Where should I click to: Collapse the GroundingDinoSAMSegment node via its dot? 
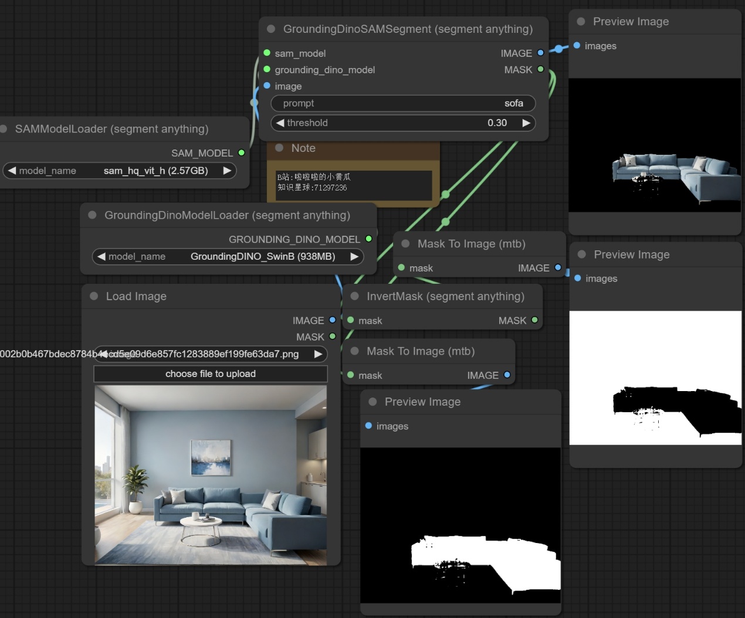[271, 29]
